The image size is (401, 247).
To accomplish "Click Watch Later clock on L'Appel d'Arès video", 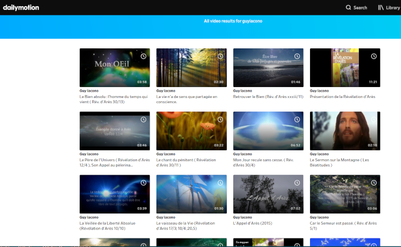I will tap(297, 183).
